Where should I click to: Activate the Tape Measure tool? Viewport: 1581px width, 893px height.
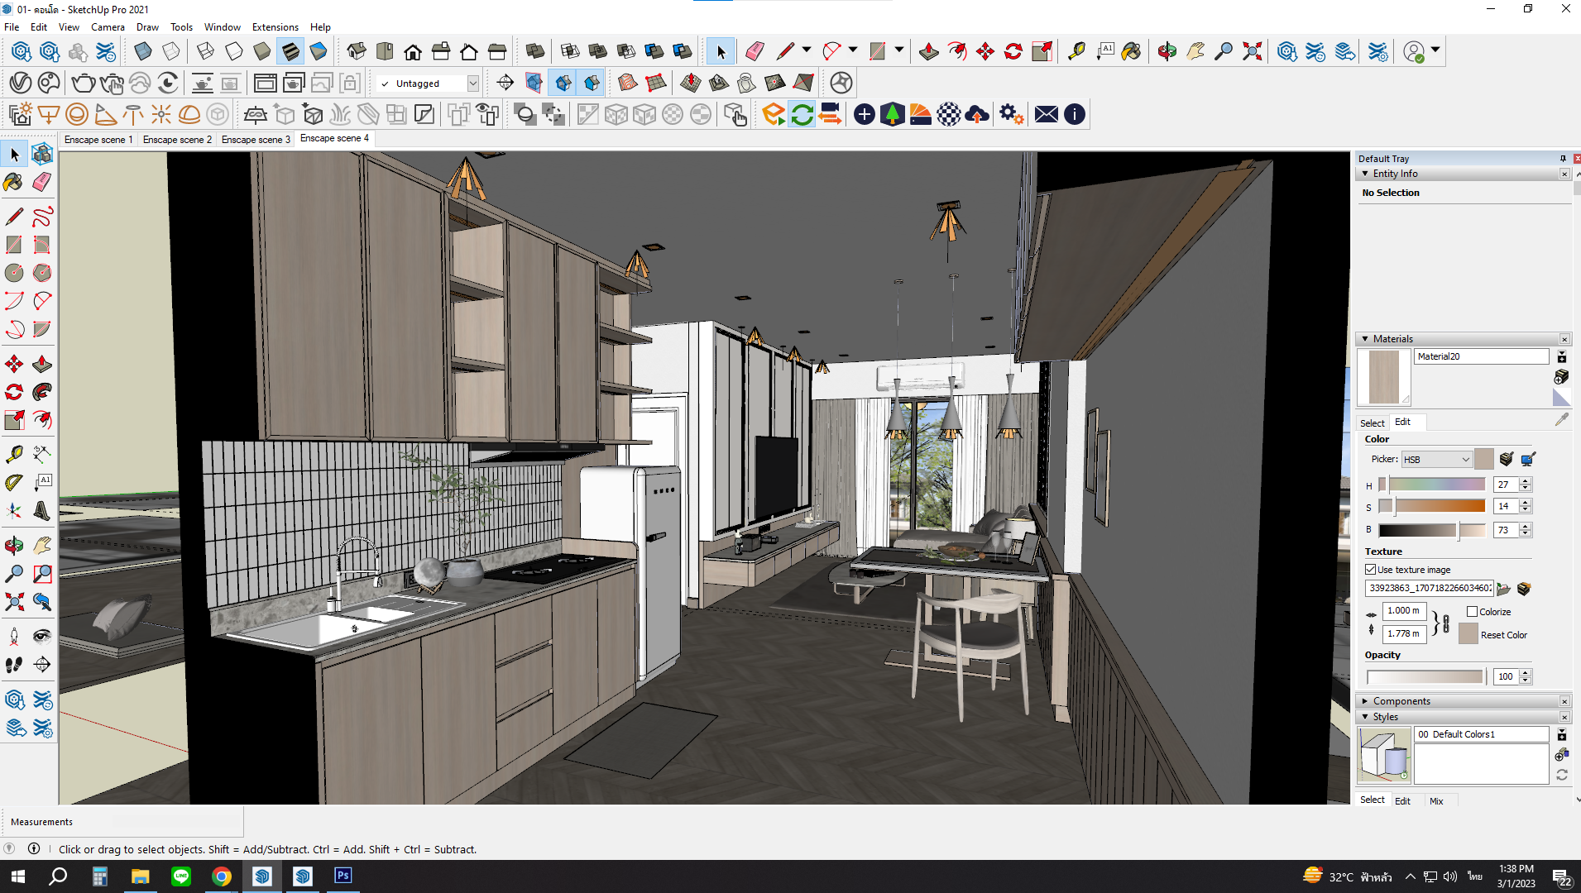13,454
